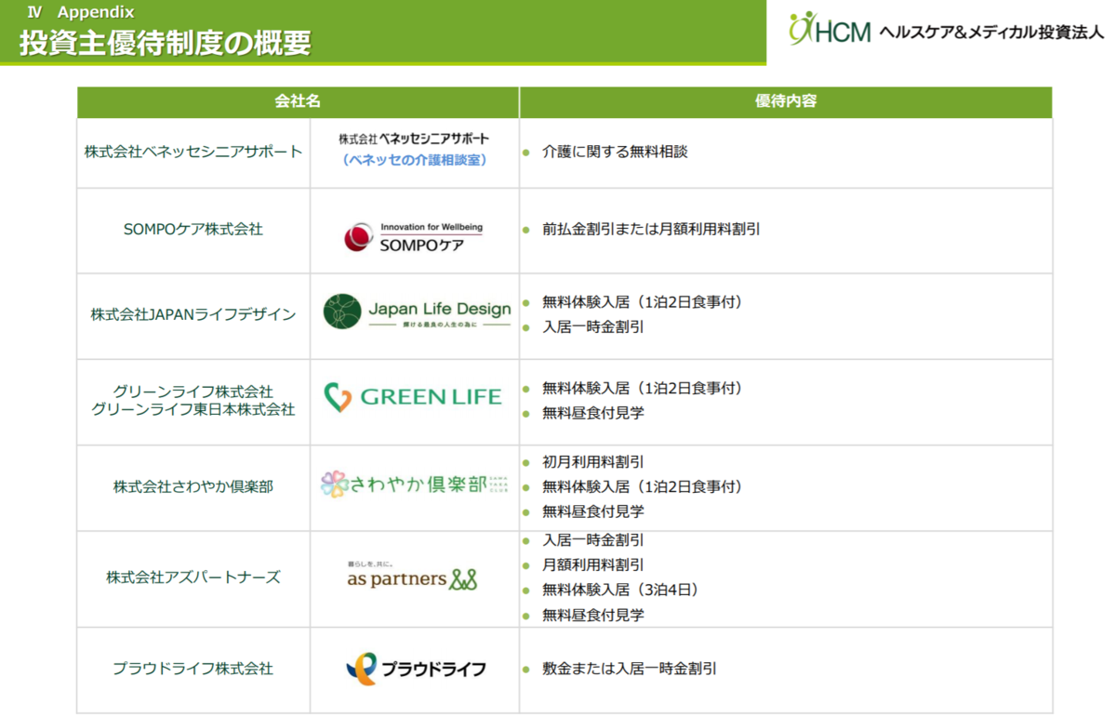Click 無料昼食付見学 in as partners row
The image size is (1116, 717).
(593, 615)
